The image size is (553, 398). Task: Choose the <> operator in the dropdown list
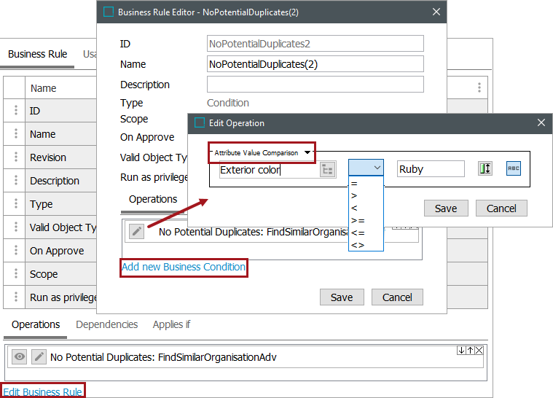point(358,245)
